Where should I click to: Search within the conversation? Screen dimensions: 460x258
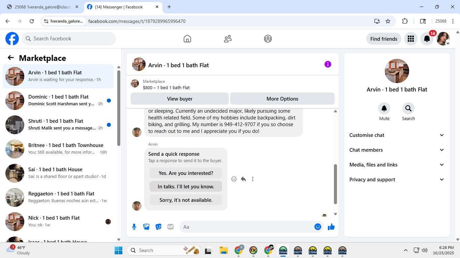(408, 108)
